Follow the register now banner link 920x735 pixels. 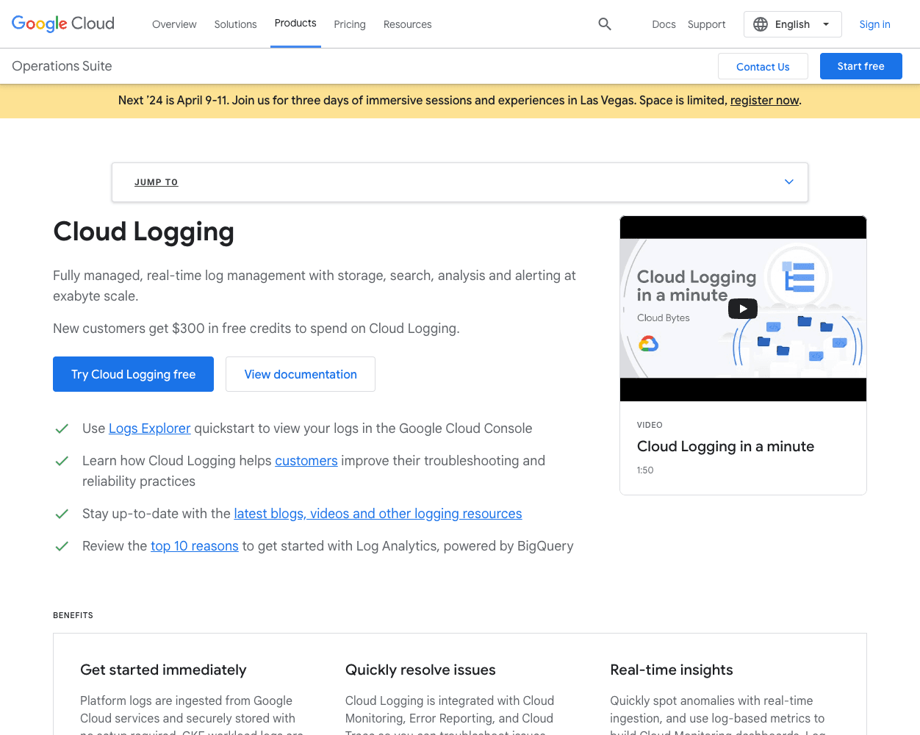764,101
